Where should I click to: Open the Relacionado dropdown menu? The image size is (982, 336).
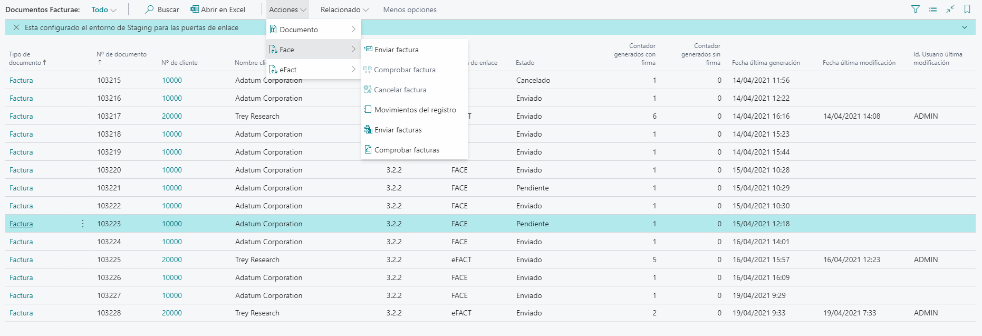(x=344, y=9)
